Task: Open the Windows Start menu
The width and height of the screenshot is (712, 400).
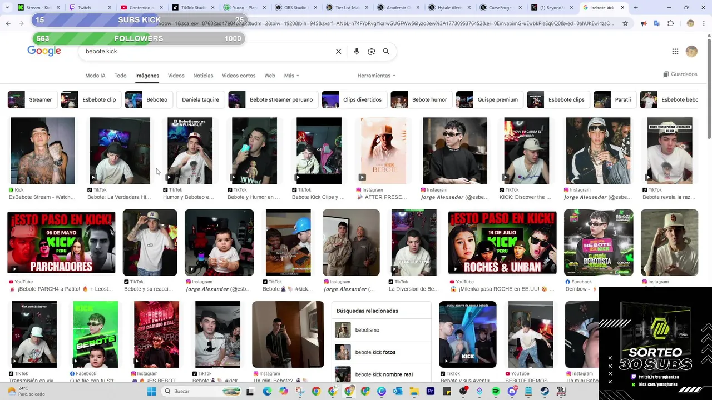Action: [151, 391]
